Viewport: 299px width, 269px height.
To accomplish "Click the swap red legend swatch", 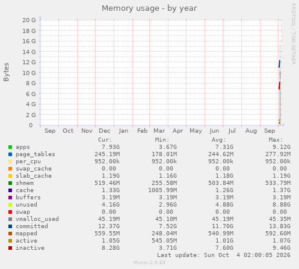I will click(10, 212).
